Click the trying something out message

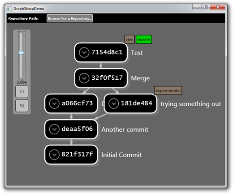(191, 104)
